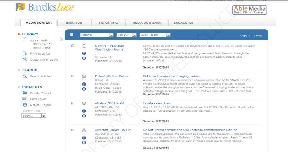Click the Clips 1 - 10 of 50 text
The width and height of the screenshot is (288, 152).
pyautogui.click(x=252, y=35)
